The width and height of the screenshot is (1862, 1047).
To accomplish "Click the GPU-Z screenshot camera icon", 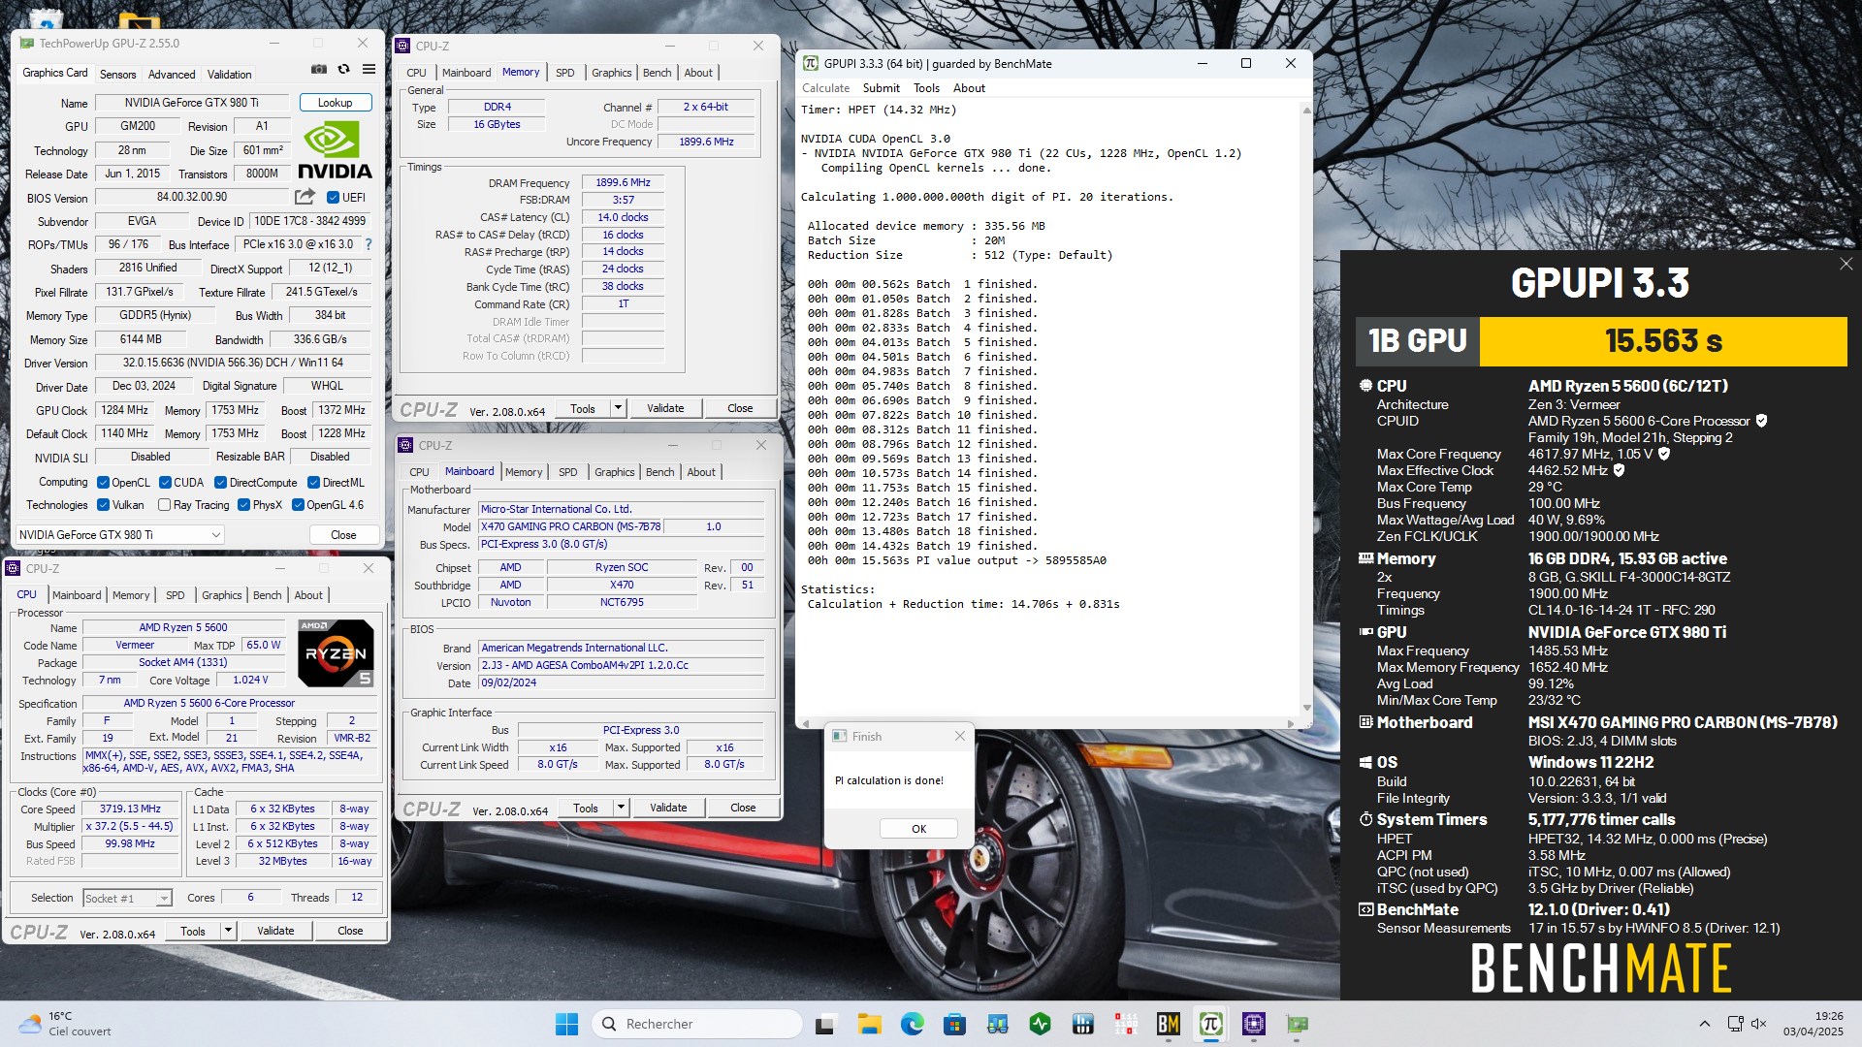I will (x=318, y=70).
